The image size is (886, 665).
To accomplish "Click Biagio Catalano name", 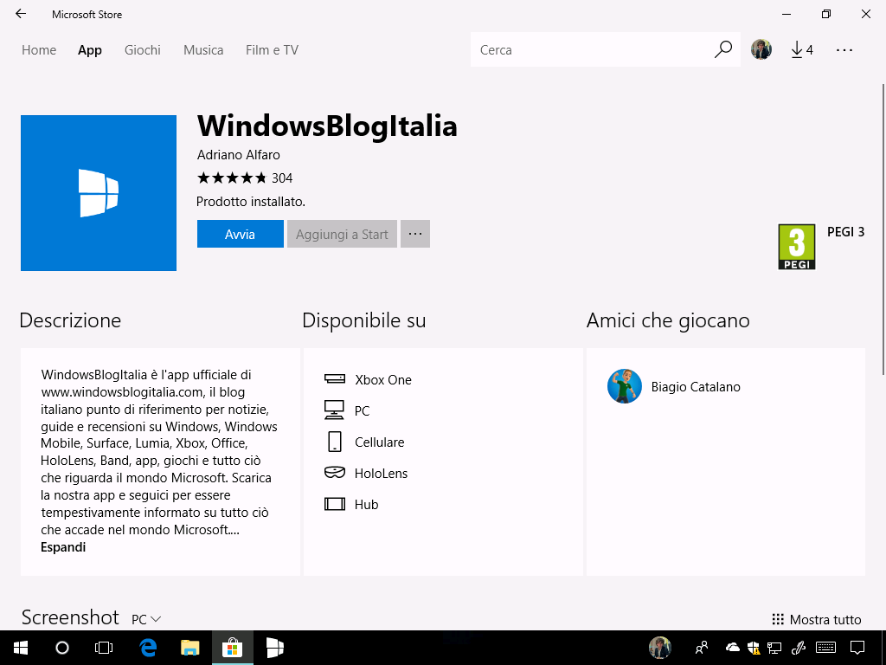I will pyautogui.click(x=696, y=387).
